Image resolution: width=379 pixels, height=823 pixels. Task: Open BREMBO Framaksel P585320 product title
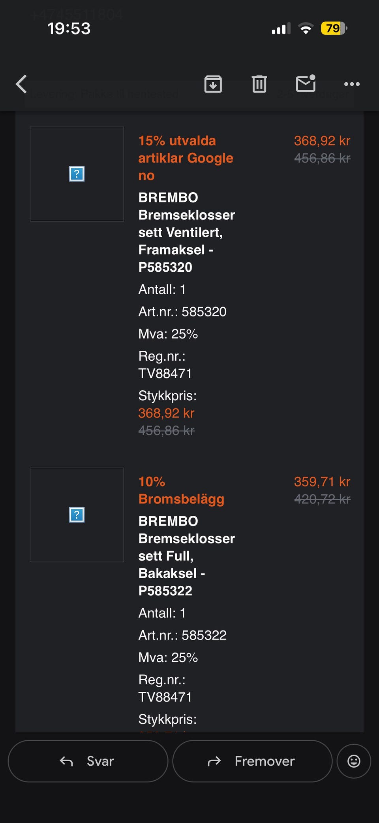click(186, 232)
